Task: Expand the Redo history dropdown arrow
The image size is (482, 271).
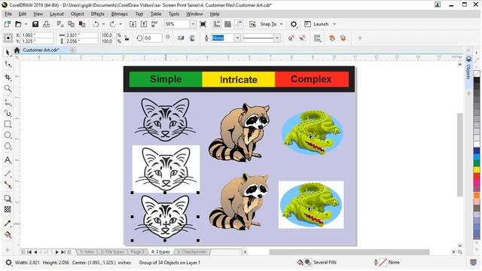Action: (120, 24)
